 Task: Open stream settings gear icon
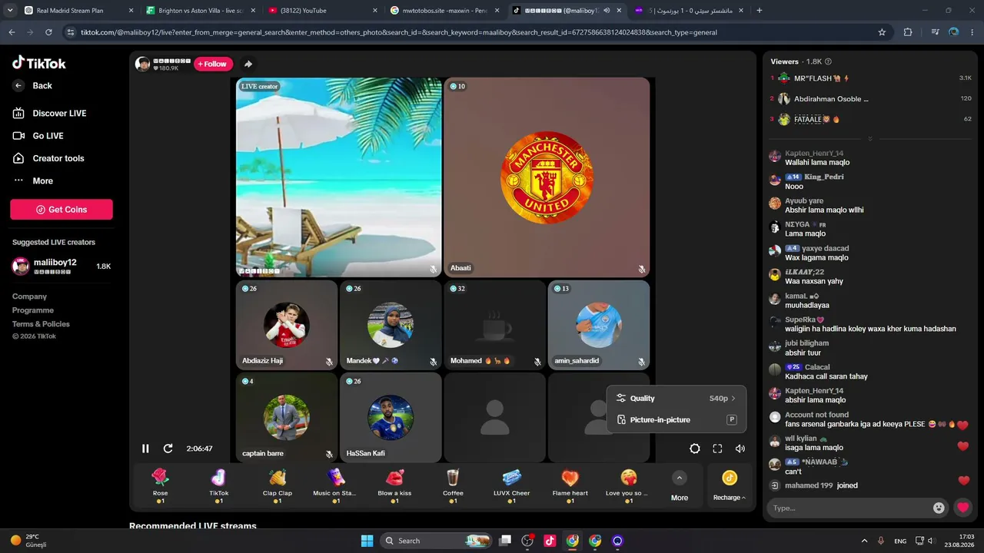pos(695,449)
